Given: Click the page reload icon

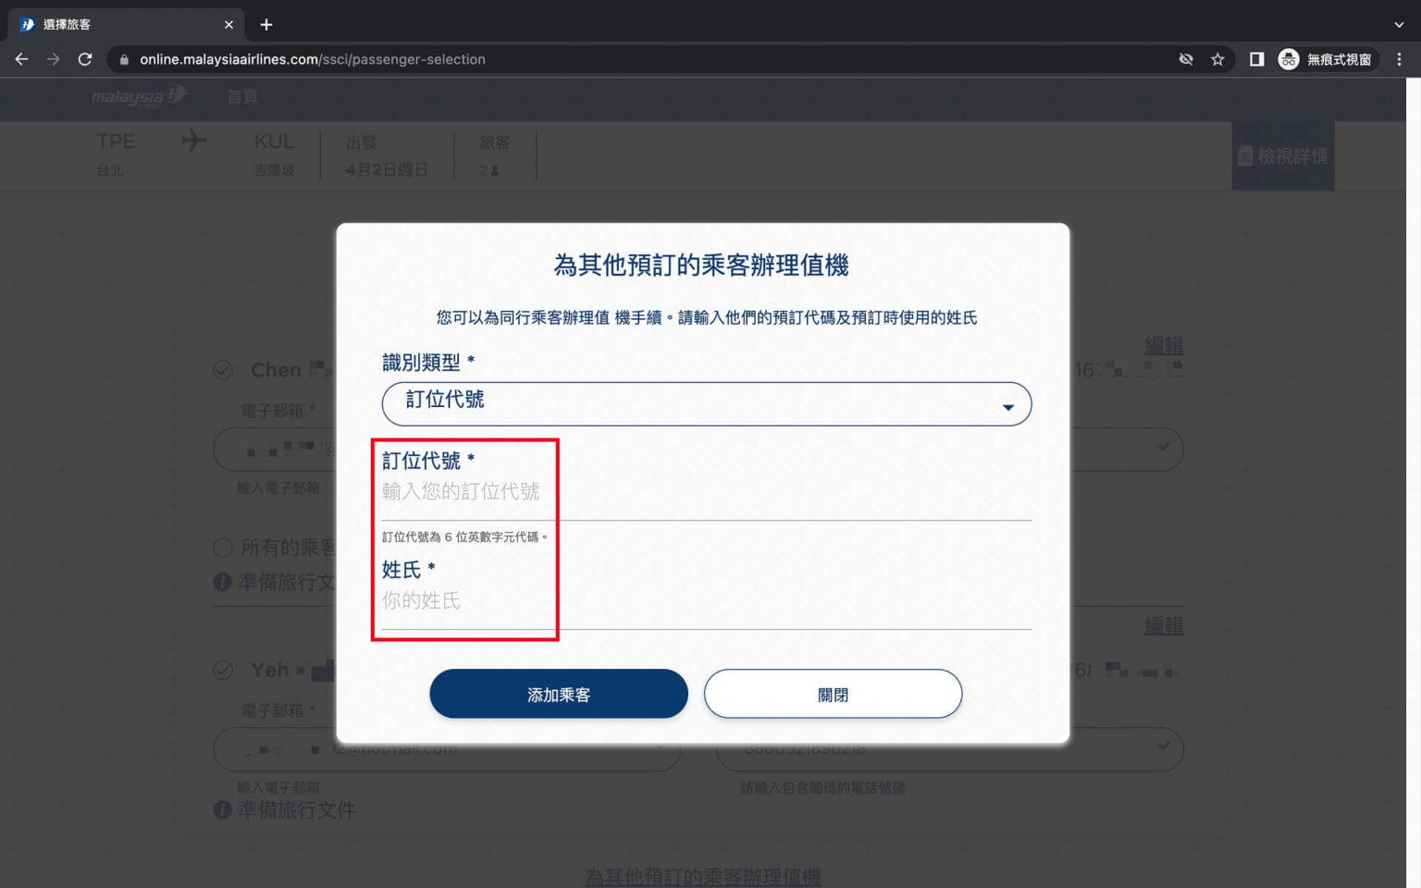Looking at the screenshot, I should [84, 58].
